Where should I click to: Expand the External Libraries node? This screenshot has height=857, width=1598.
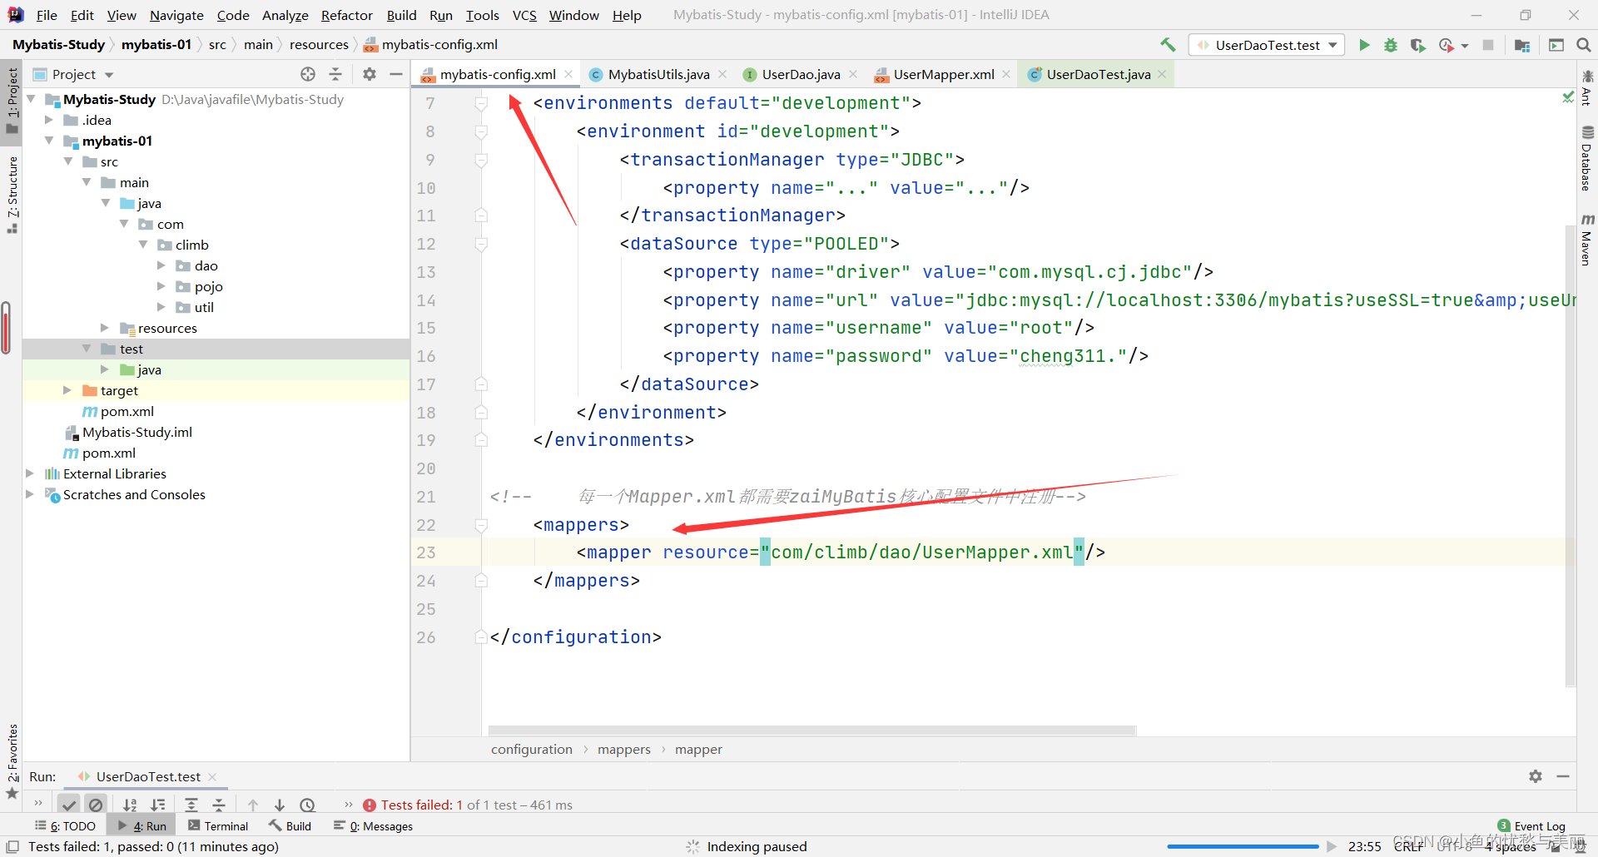click(30, 473)
